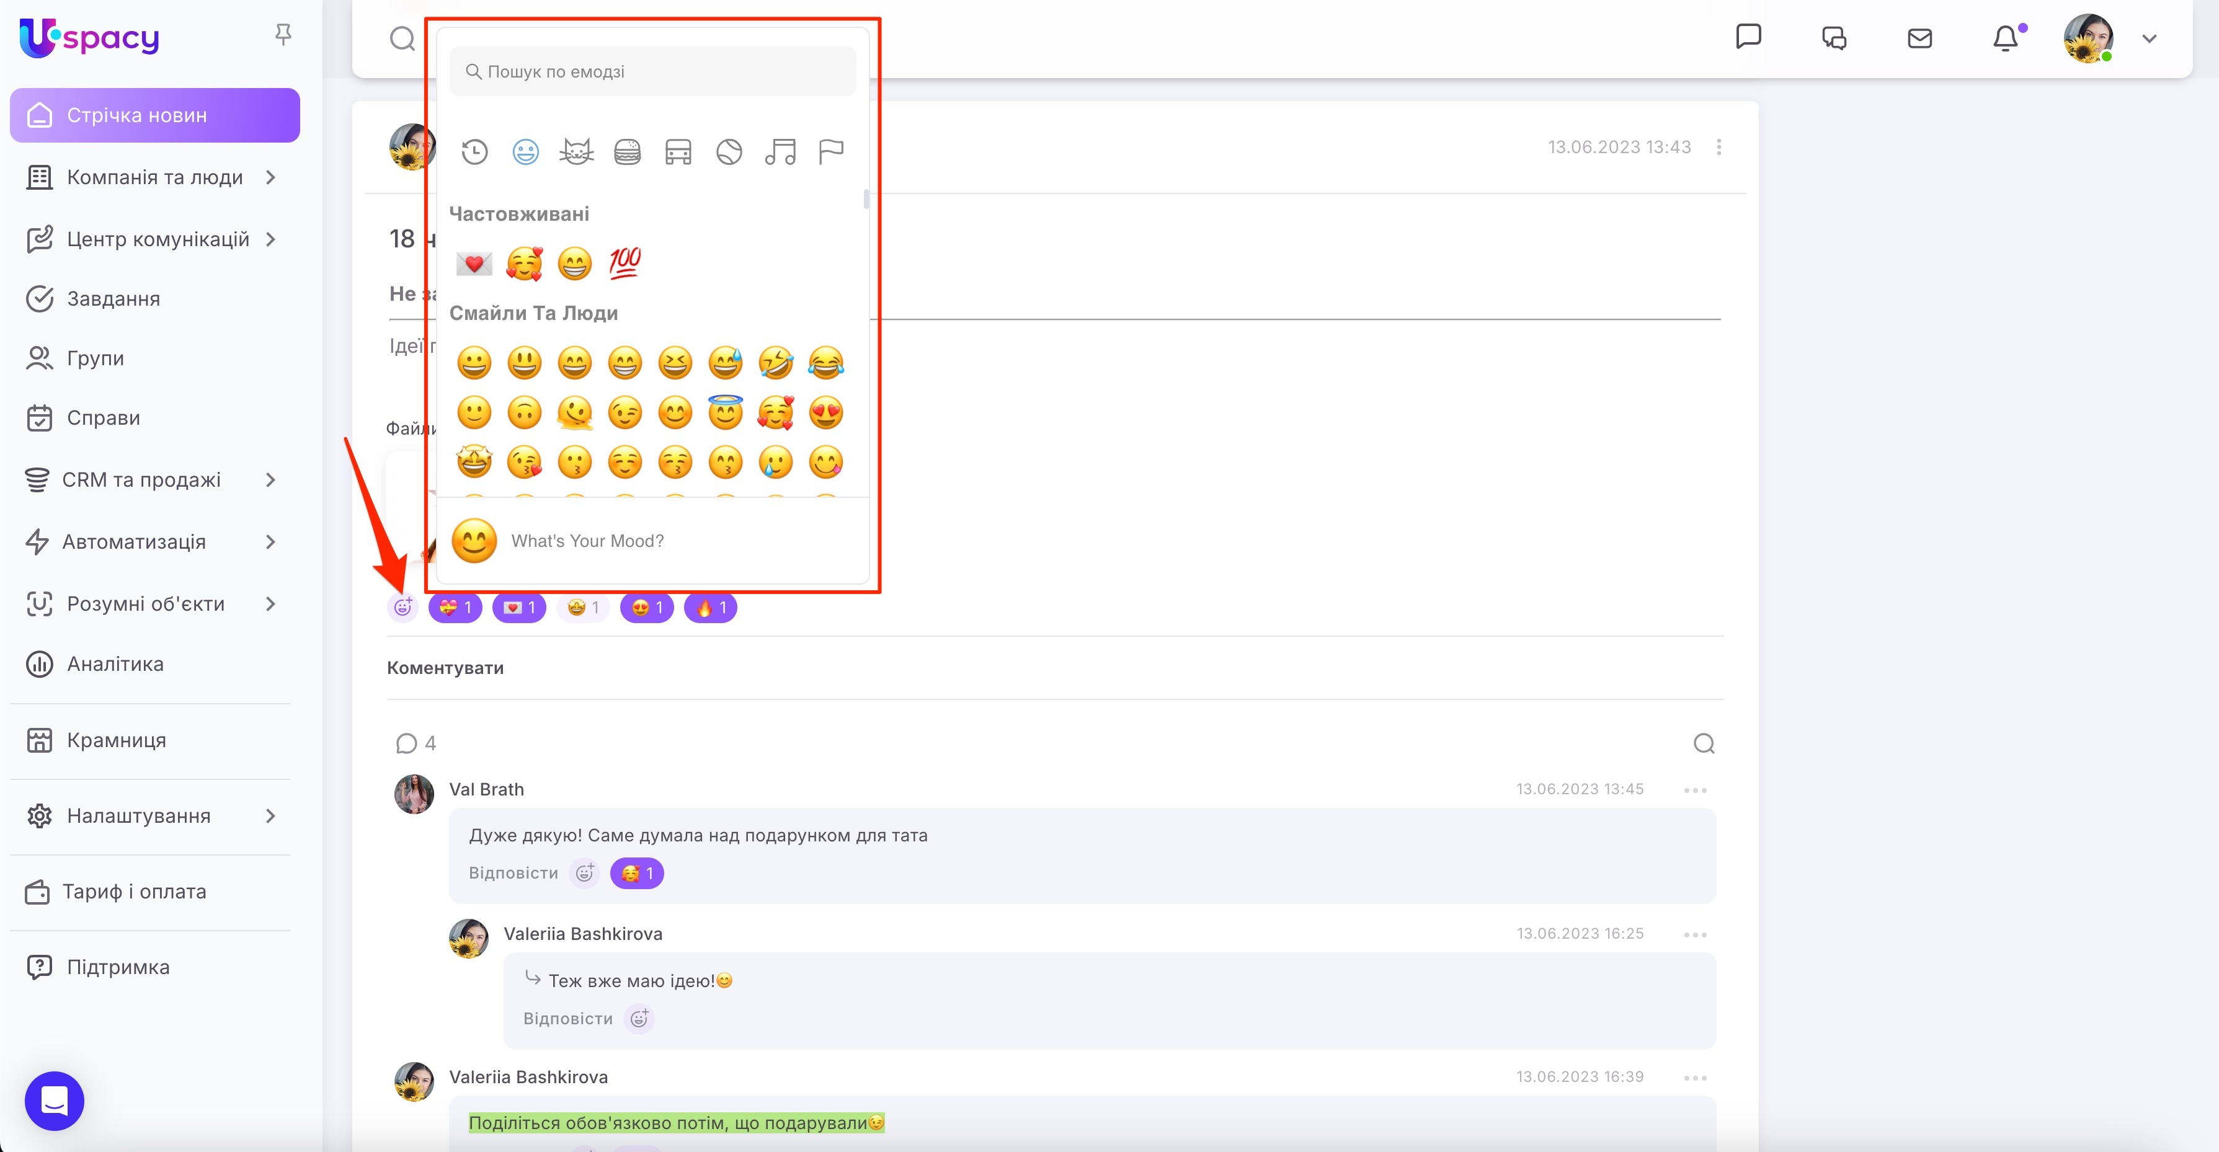Select the Food emoji category burger icon

click(x=627, y=153)
